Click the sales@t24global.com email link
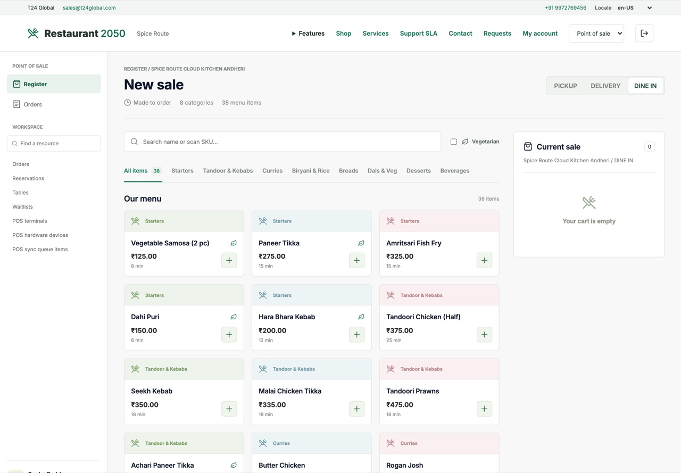 (x=89, y=8)
